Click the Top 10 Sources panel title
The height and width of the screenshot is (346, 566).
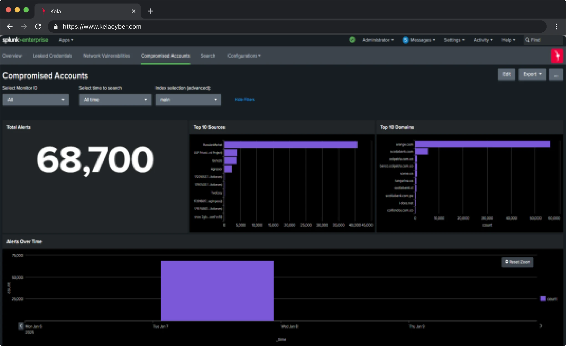(209, 127)
